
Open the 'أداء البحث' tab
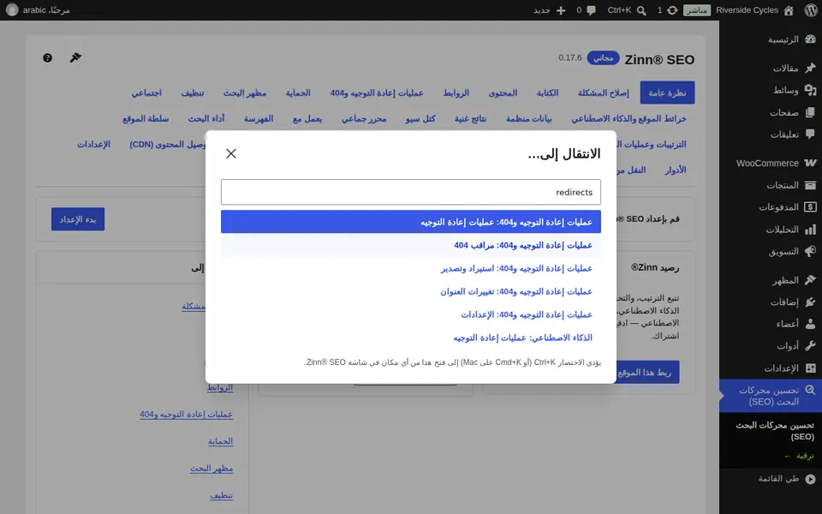(206, 118)
